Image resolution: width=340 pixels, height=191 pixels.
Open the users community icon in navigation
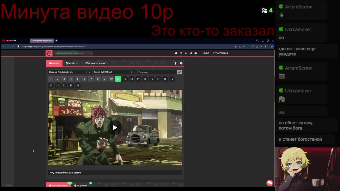click(x=196, y=53)
